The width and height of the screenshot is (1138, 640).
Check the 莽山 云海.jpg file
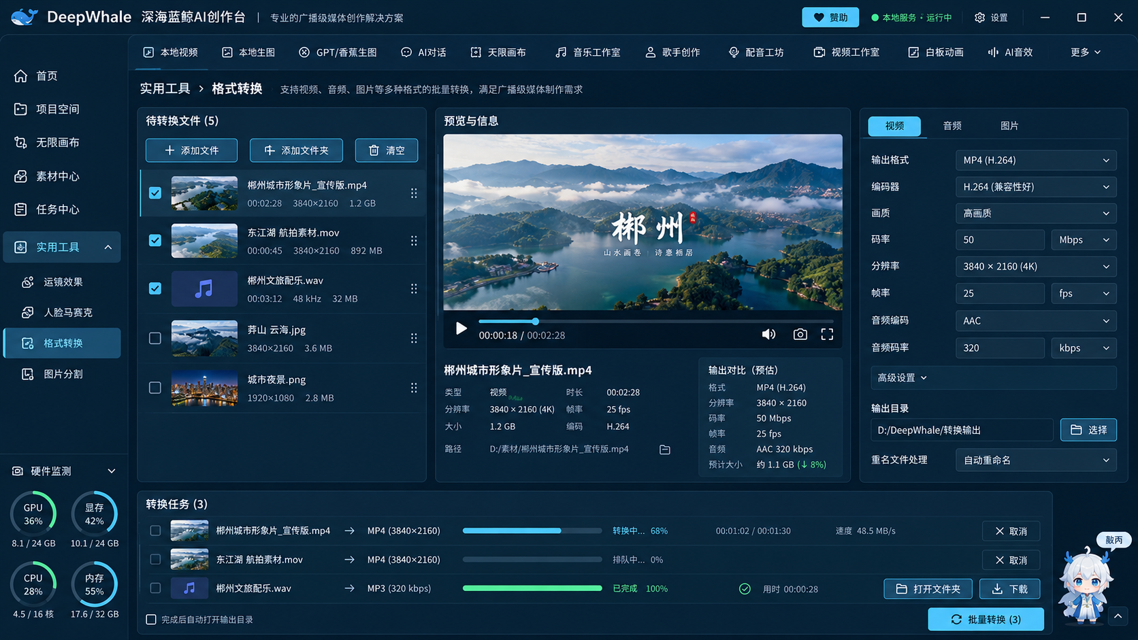pos(155,338)
